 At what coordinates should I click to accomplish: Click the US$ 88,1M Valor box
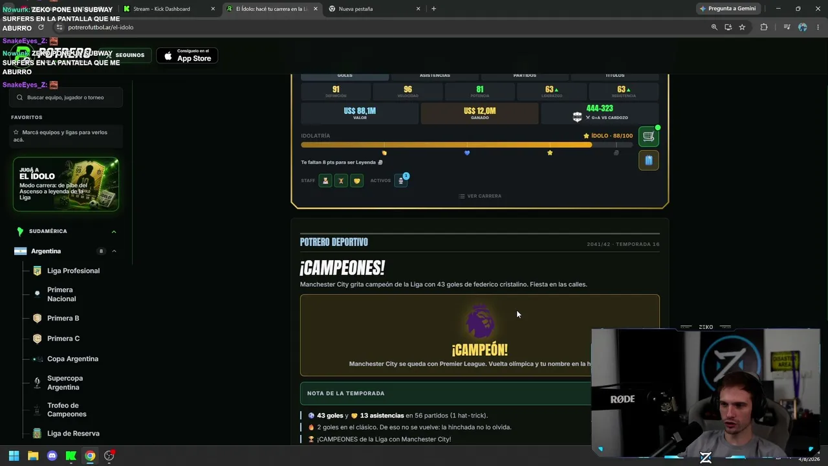(360, 113)
